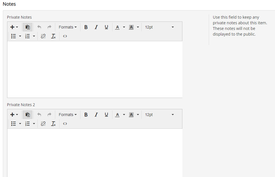Open source code view in Private Notes
The image size is (275, 177).
pos(65,36)
